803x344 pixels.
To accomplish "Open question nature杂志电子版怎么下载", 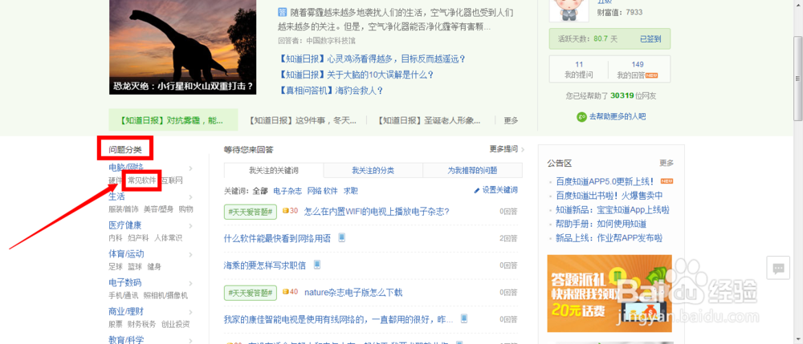I will coord(353,293).
